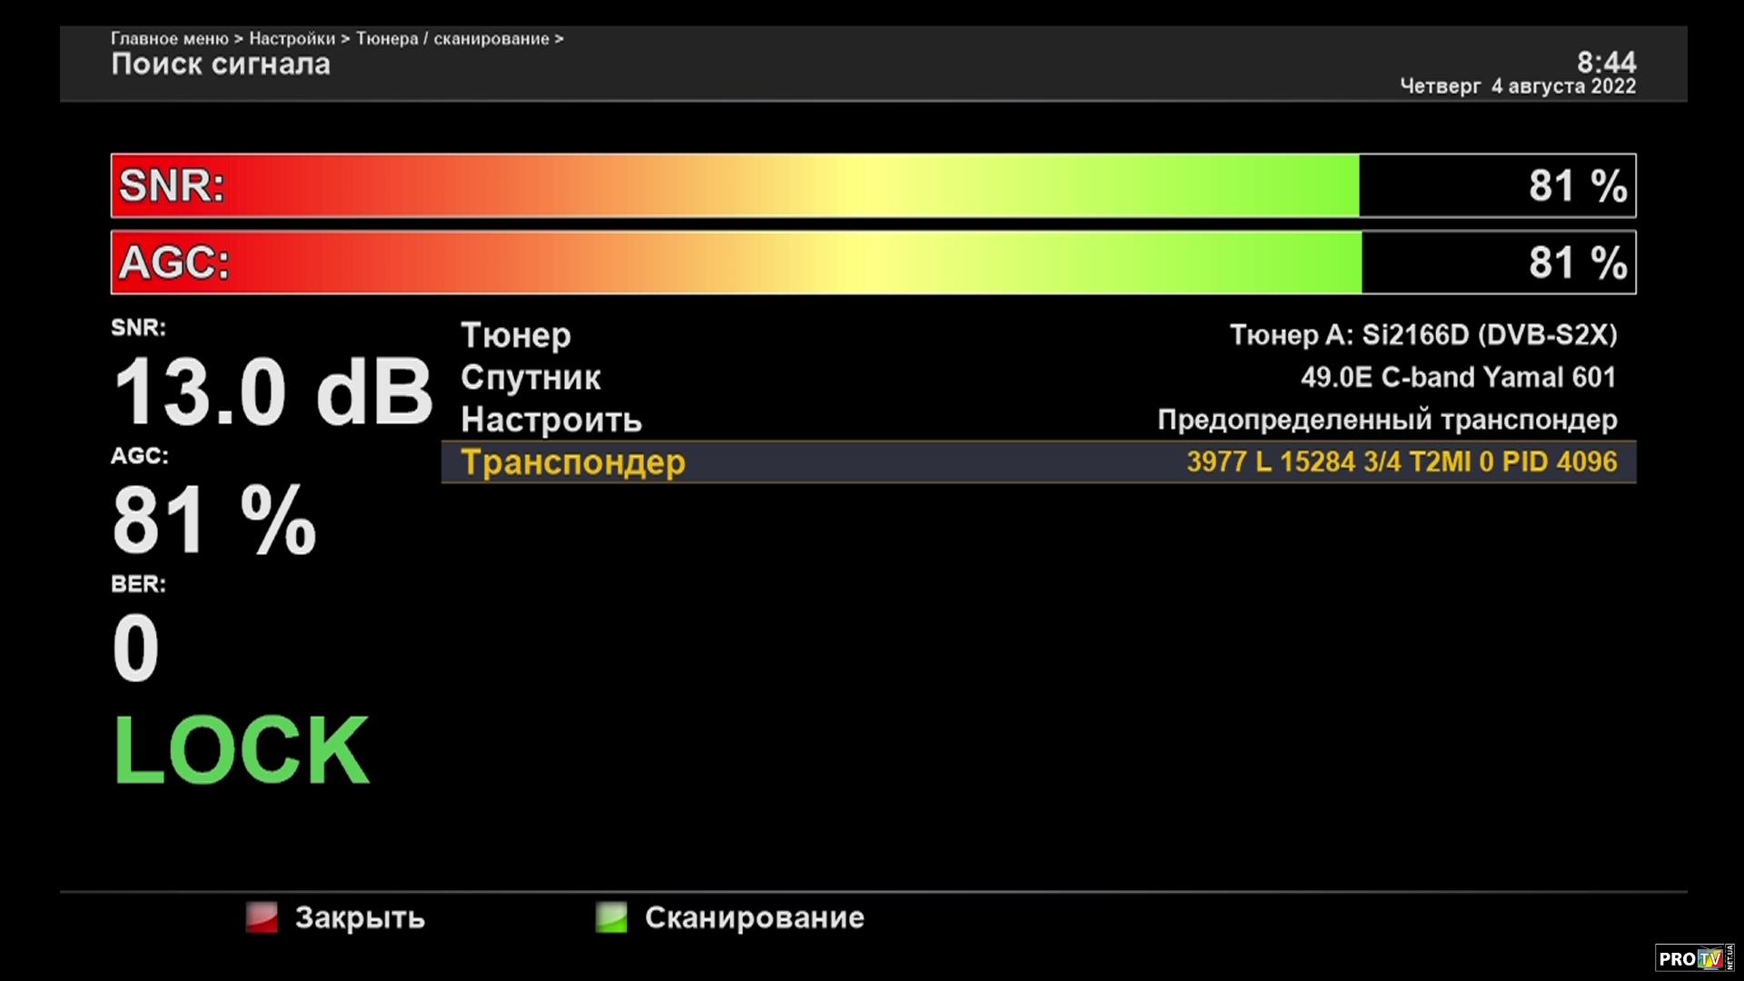1744x981 pixels.
Task: Click the Сканирование label
Action: (754, 917)
